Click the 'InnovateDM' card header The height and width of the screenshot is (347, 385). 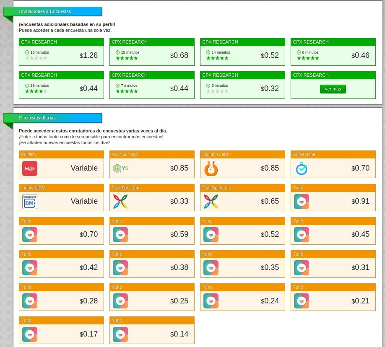pos(61,188)
